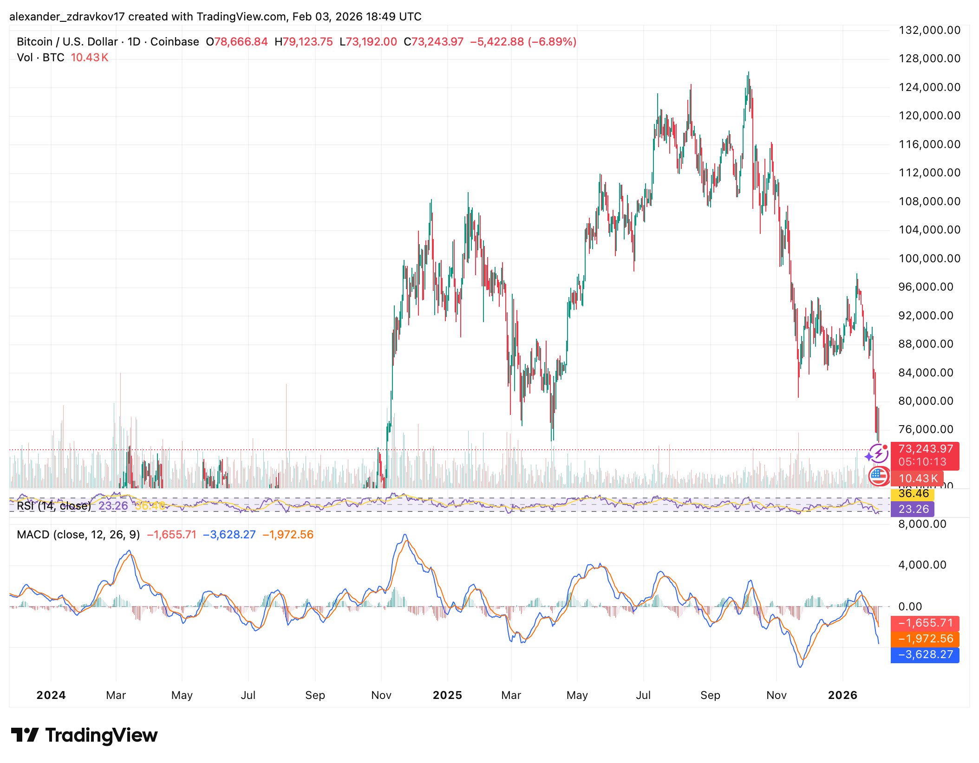Click the US flag economic event icon
This screenshot has height=763, width=979.
(878, 476)
